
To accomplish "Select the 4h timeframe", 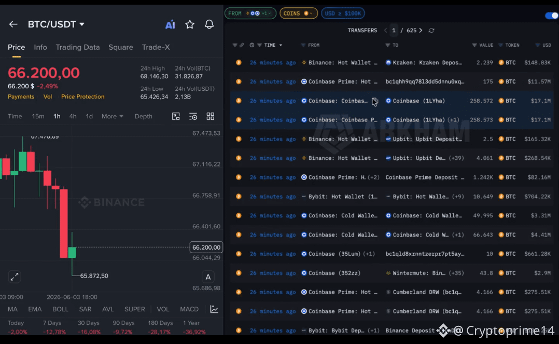I will click(x=73, y=116).
